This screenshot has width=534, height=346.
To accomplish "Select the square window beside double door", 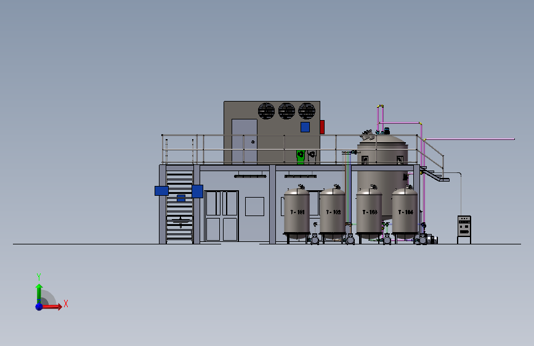I will [x=255, y=206].
